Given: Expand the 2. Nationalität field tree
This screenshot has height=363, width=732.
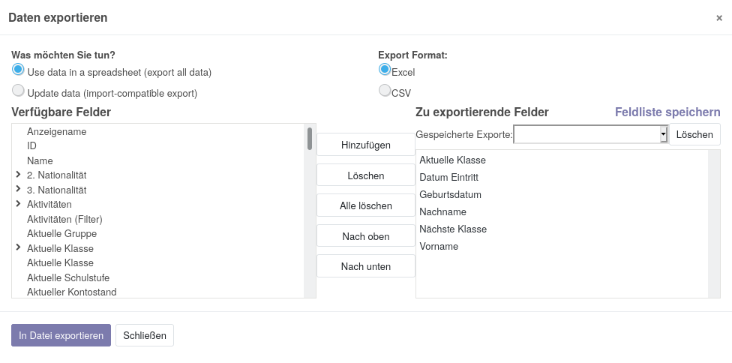Looking at the screenshot, I should 19,175.
